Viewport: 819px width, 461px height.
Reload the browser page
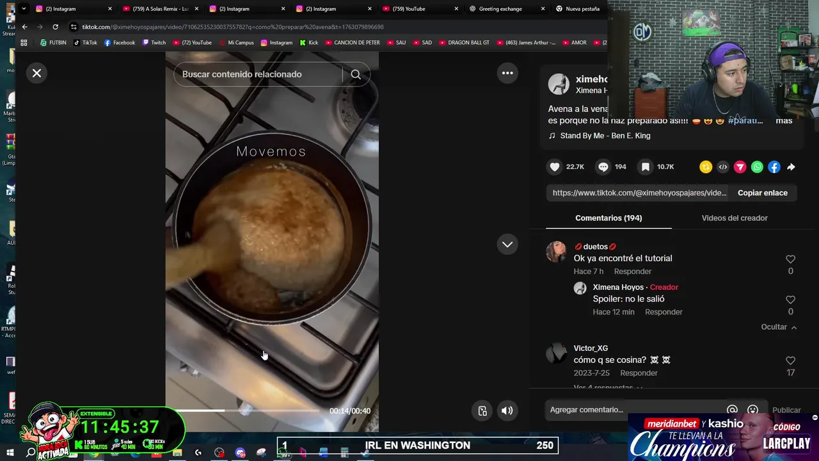click(55, 27)
